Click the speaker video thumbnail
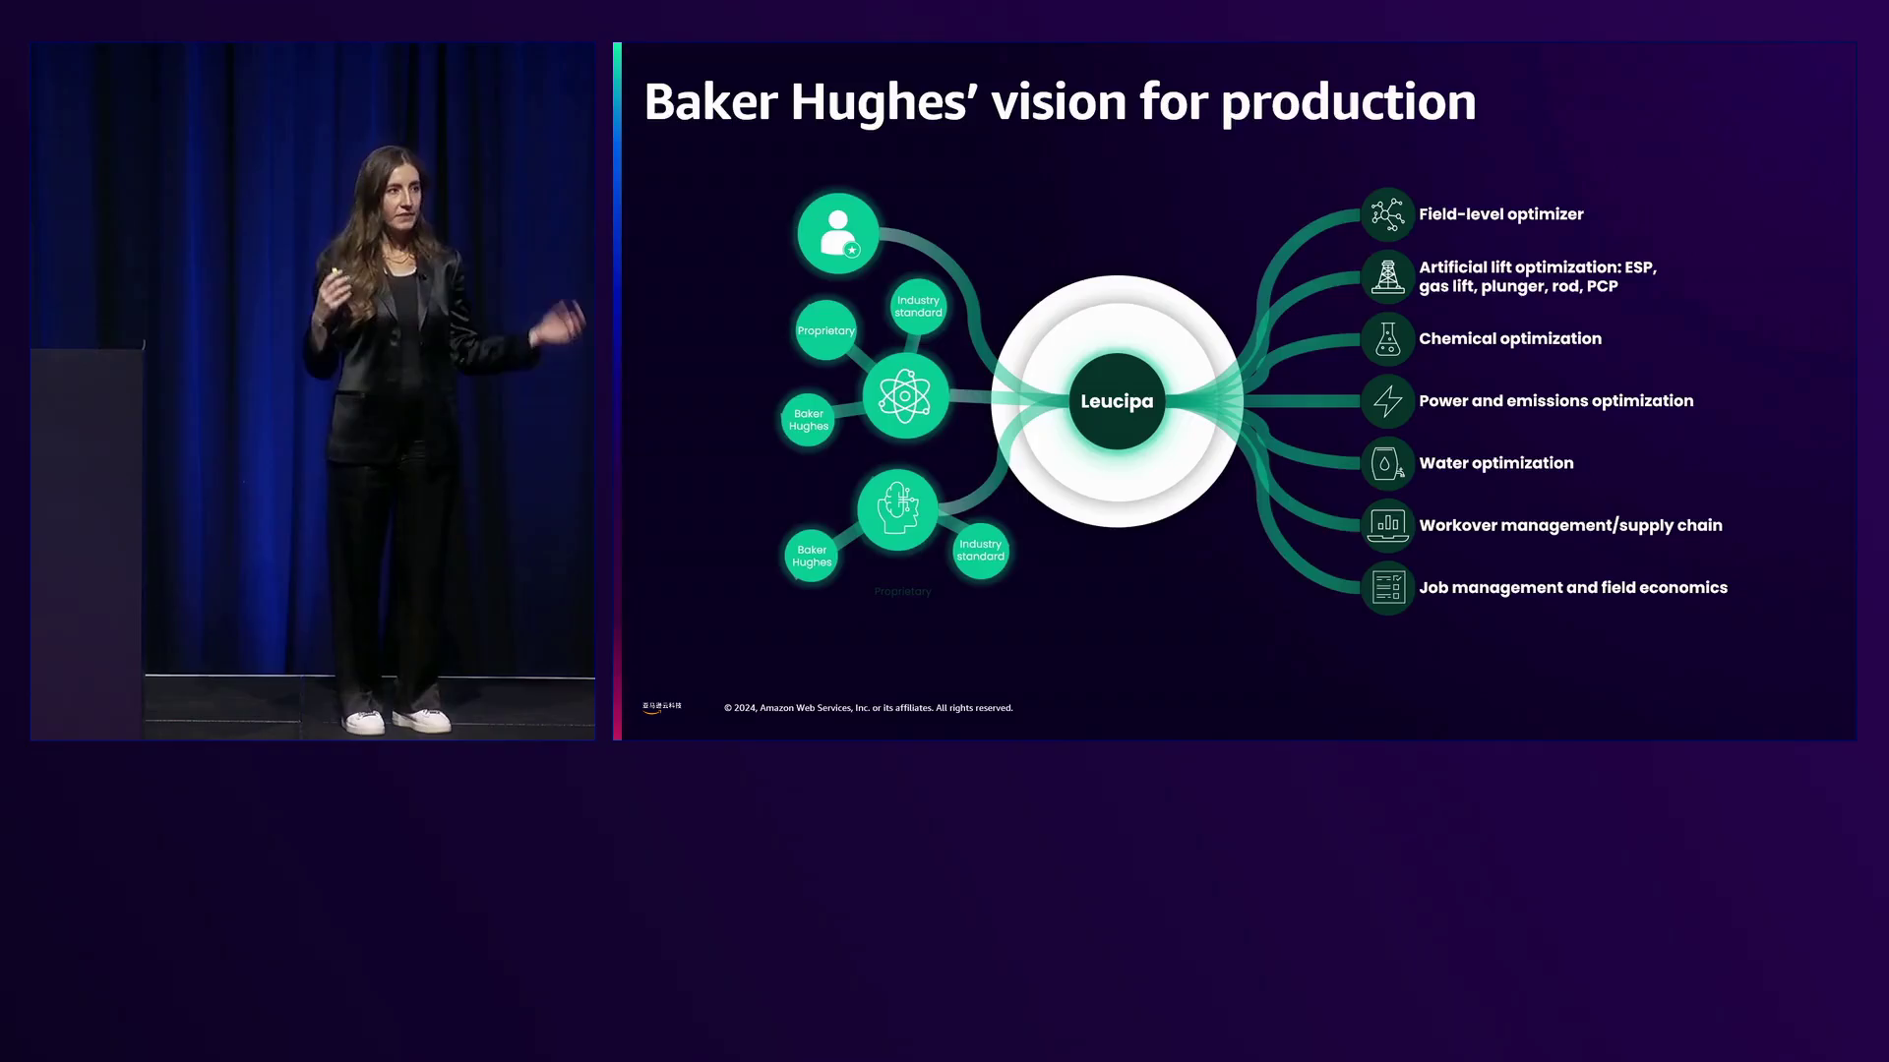Viewport: 1889px width, 1062px height. tap(313, 391)
